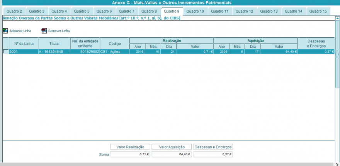Click the Realização Valor cell 0,71 €
Viewport: 340px width, 166px height.
tap(195, 52)
